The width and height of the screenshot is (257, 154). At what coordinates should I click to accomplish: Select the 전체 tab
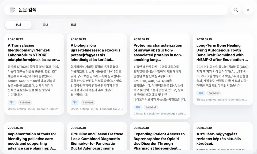click(x=18, y=25)
